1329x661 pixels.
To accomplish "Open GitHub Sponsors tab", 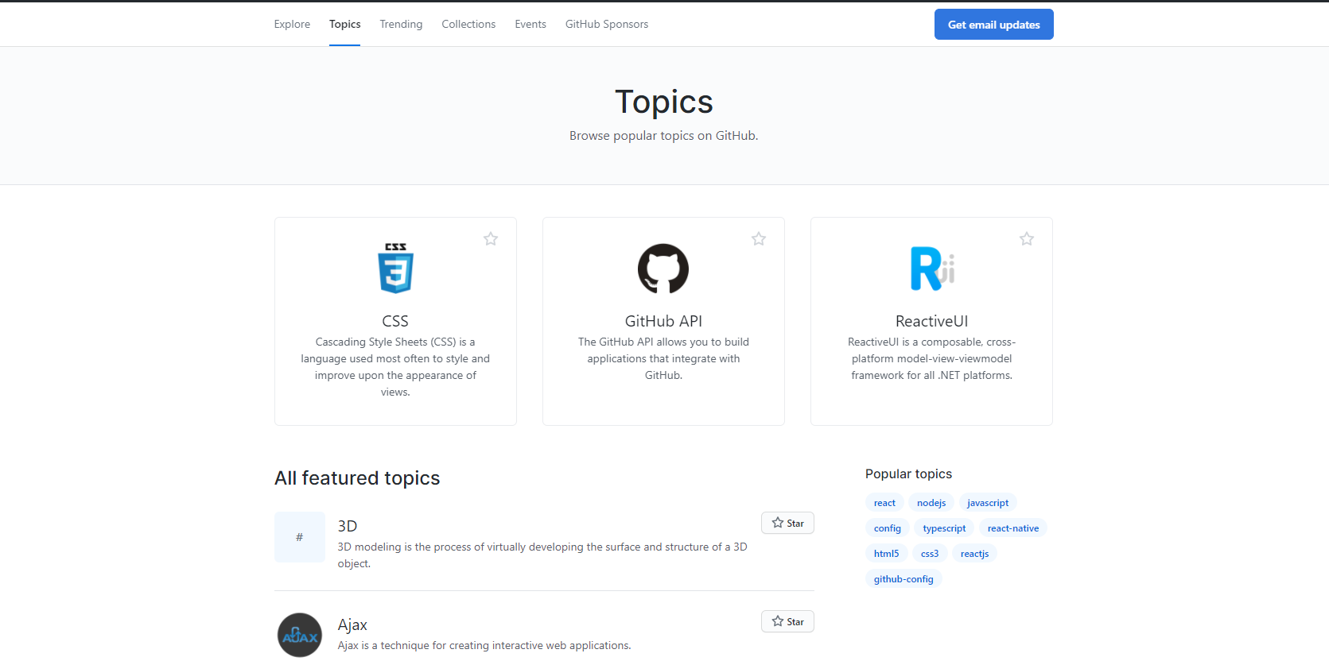I will 607,24.
